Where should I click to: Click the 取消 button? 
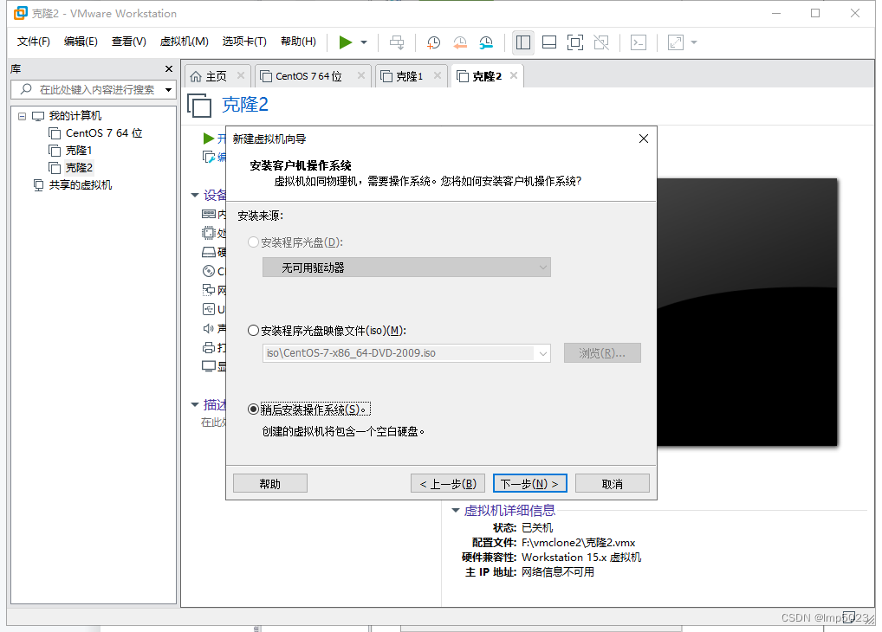(x=612, y=484)
